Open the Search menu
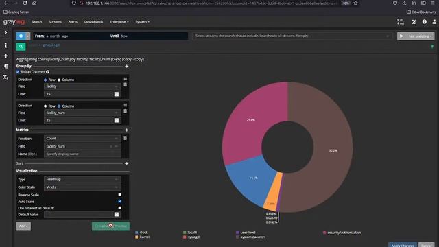 click(x=36, y=22)
